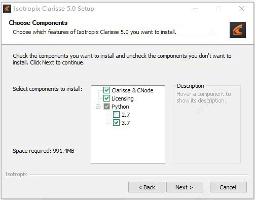Enable the Python 2.7 checkbox
Screen dimensions: 255x200
click(116, 115)
